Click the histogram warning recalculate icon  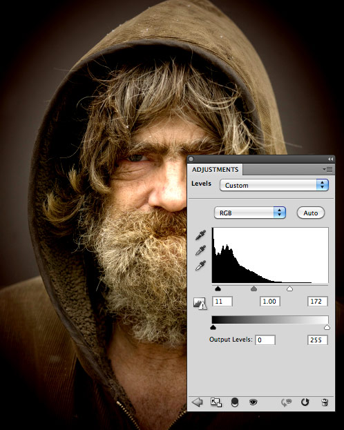coord(200,303)
